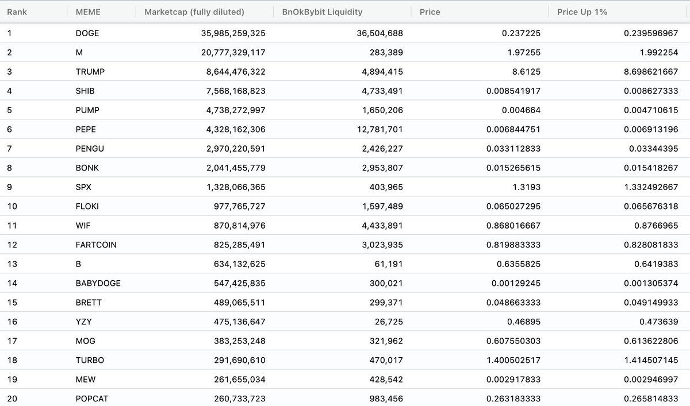690x406 pixels.
Task: Click the MEW name cell
Action: click(86, 380)
